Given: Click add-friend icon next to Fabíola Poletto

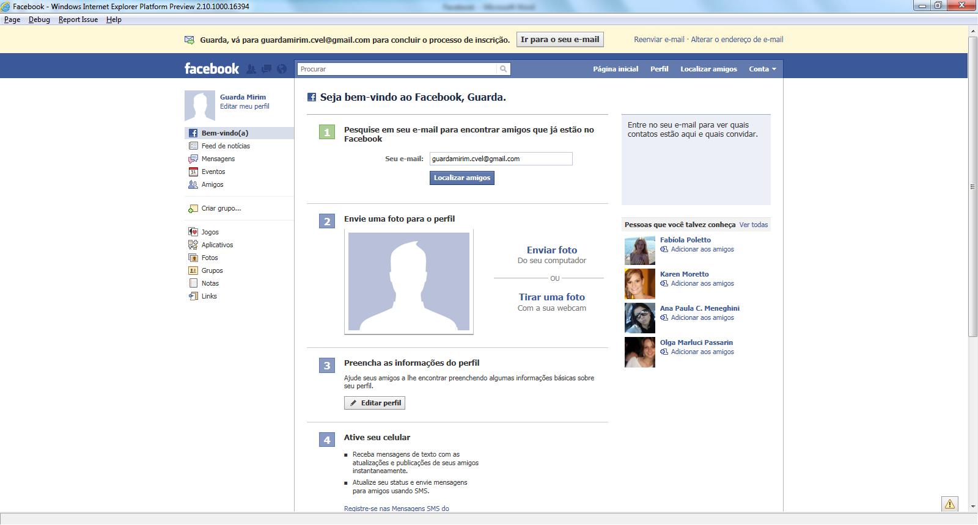Looking at the screenshot, I should point(664,249).
